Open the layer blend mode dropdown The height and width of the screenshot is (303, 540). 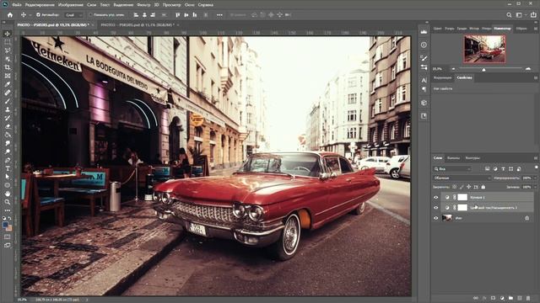(462, 178)
